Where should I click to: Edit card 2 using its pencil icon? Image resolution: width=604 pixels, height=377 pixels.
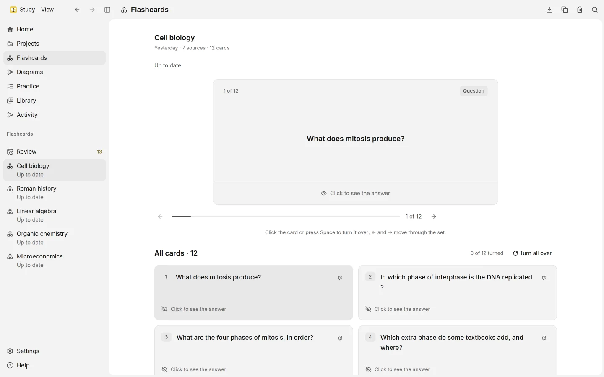(544, 278)
